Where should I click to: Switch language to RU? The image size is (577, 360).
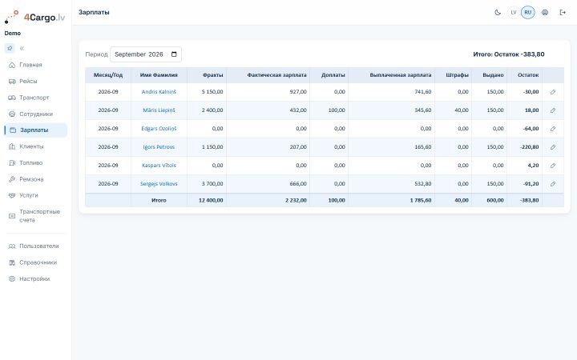point(527,13)
